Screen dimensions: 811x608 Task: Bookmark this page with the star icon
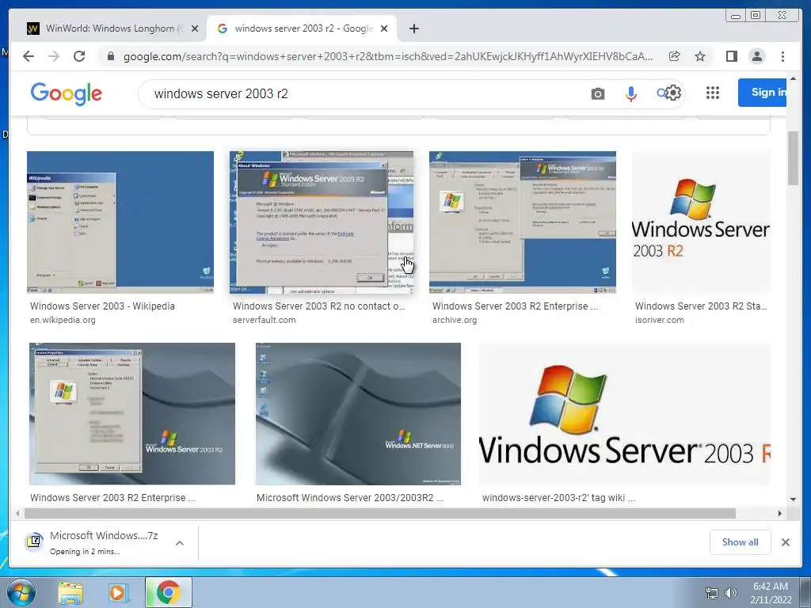coord(700,56)
